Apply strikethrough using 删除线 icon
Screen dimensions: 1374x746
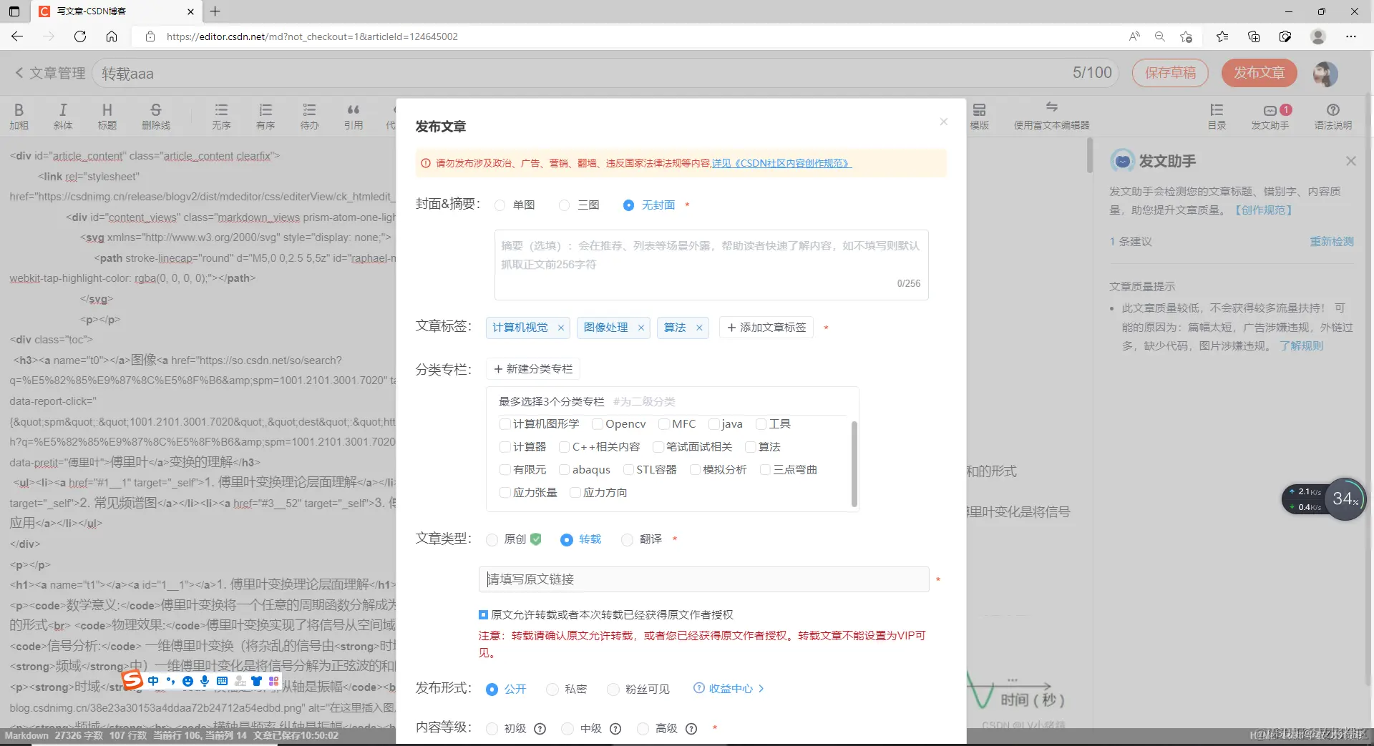156,114
